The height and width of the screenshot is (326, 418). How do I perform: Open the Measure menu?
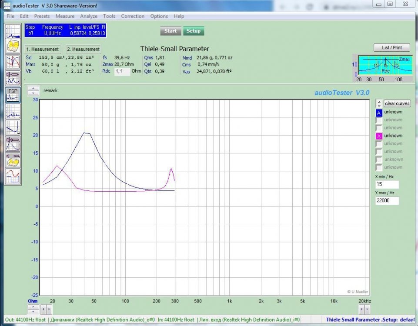coord(65,16)
